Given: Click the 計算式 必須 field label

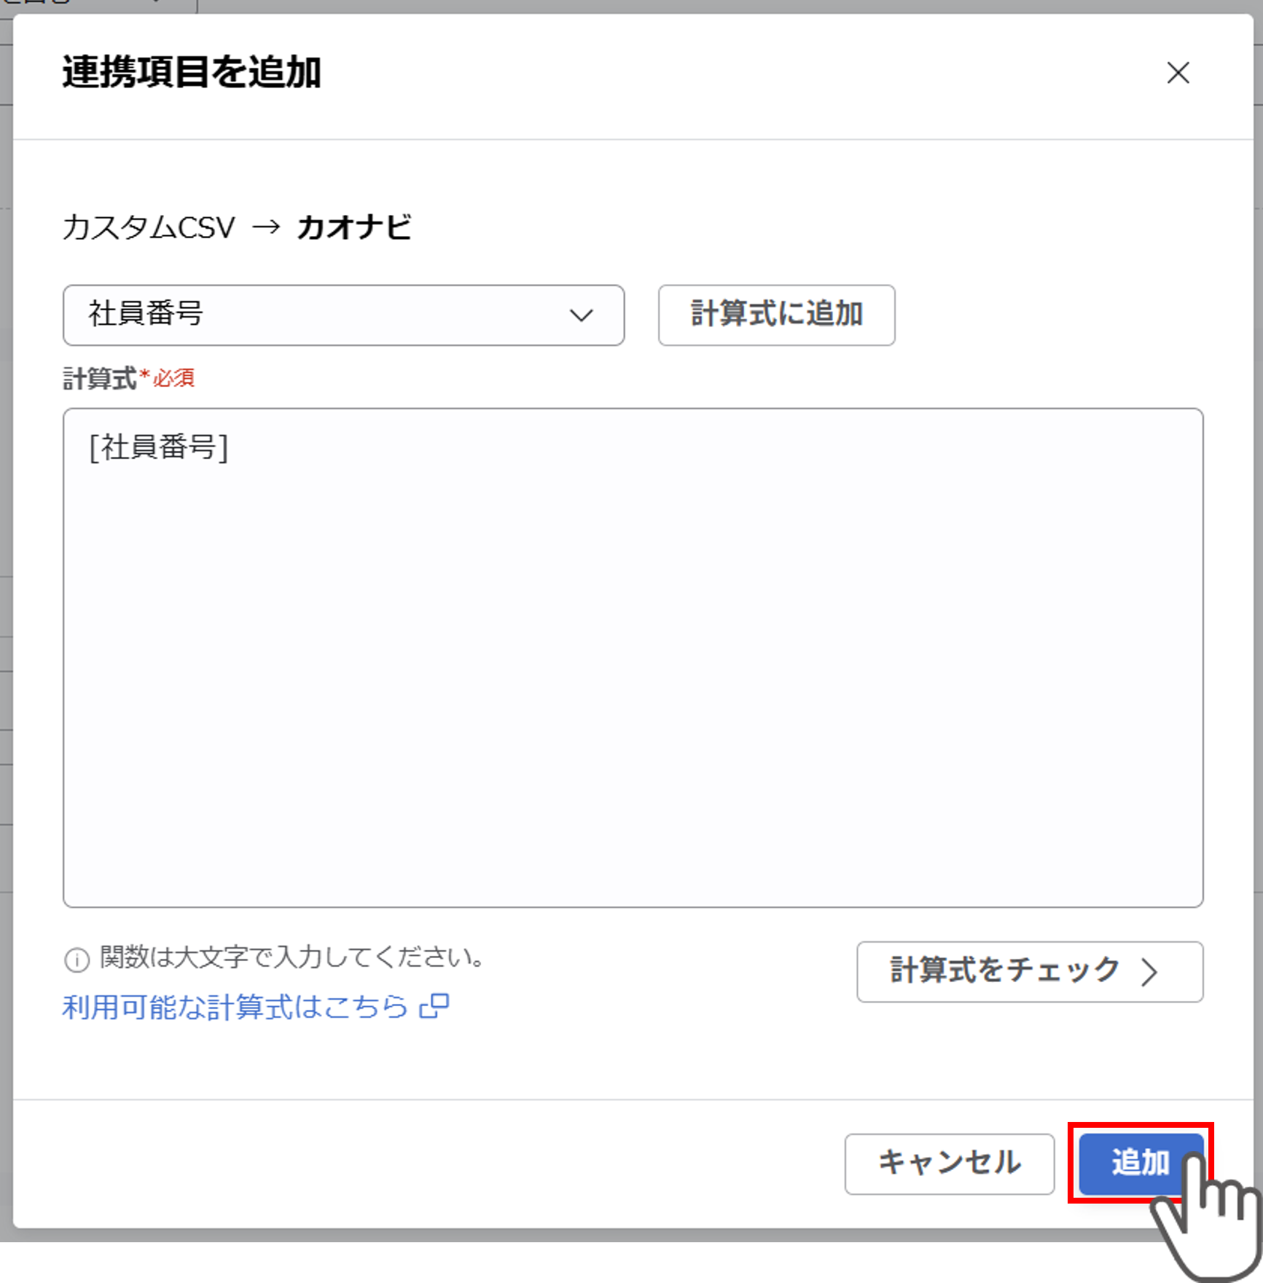Looking at the screenshot, I should 128,378.
